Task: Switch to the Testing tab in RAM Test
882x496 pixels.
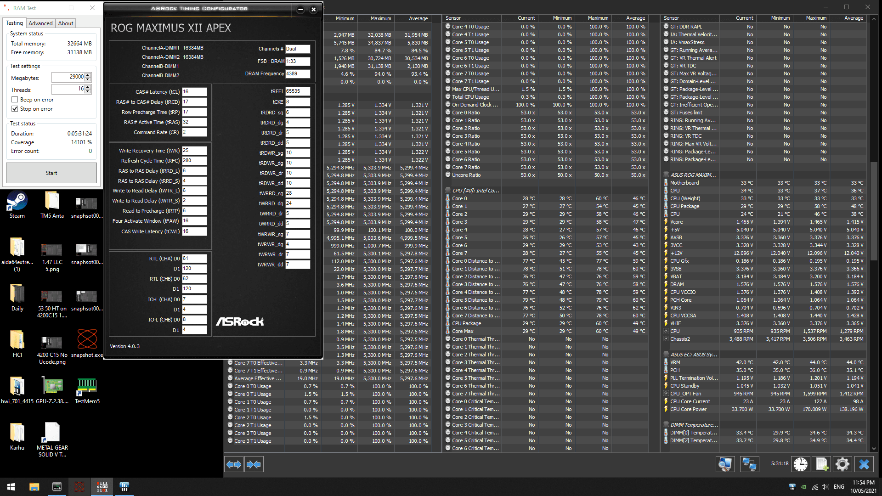Action: point(14,23)
